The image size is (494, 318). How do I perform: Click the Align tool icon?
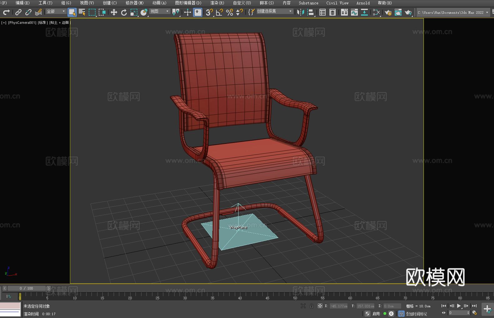[x=311, y=12]
